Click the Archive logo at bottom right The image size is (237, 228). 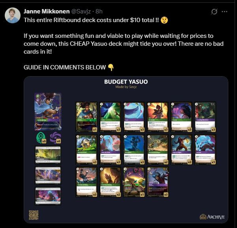pos(212,217)
